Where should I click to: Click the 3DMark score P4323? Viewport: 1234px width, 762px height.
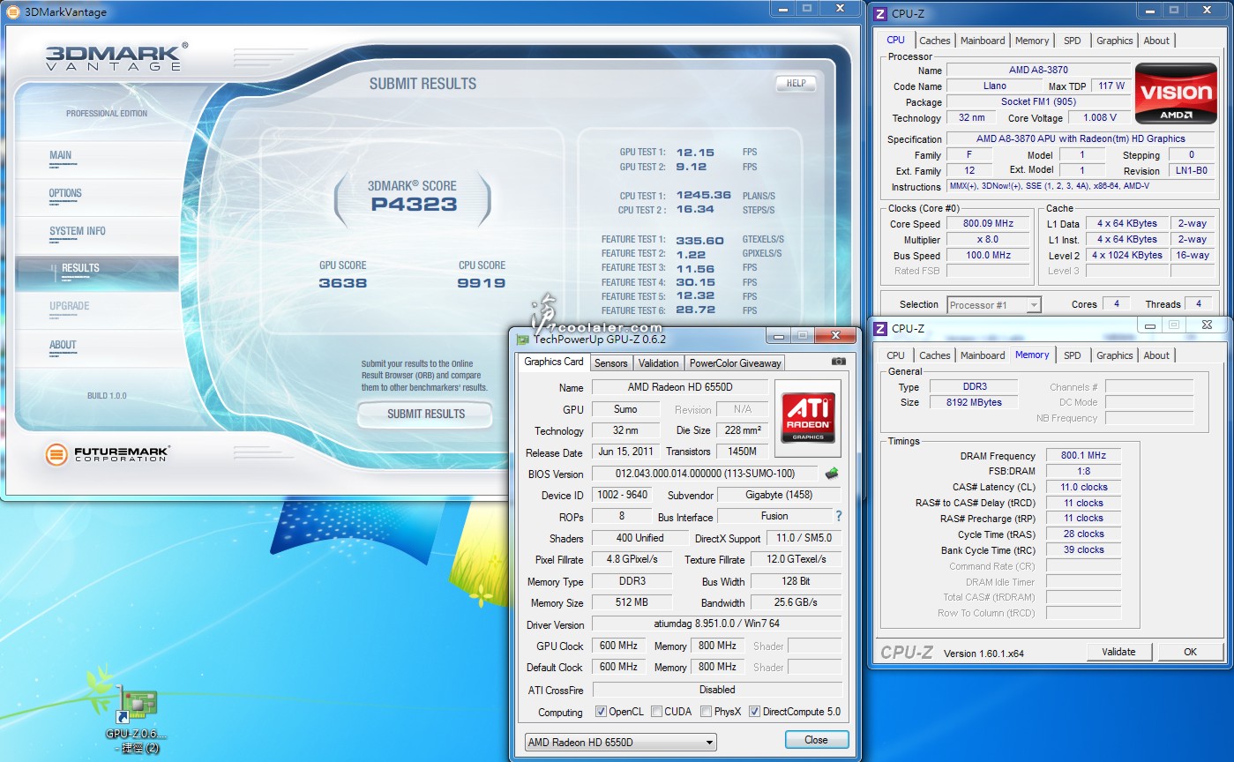tap(414, 205)
